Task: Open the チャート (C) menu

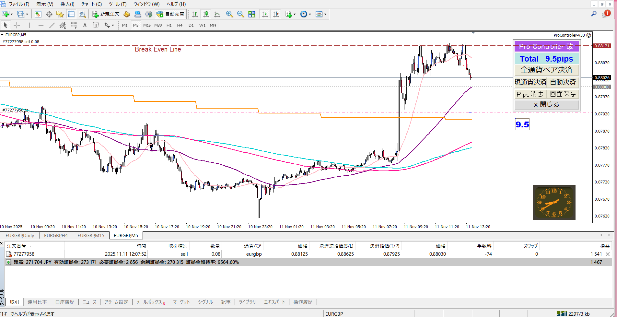Action: pyautogui.click(x=91, y=4)
